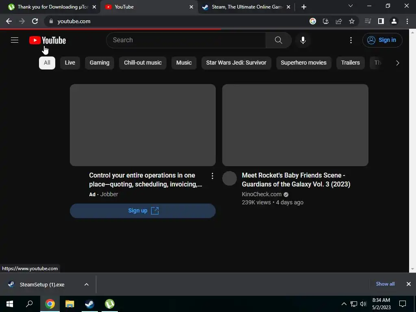Screen dimensions: 416x312
Task: Close the YouTube browser tab
Action: 191,7
